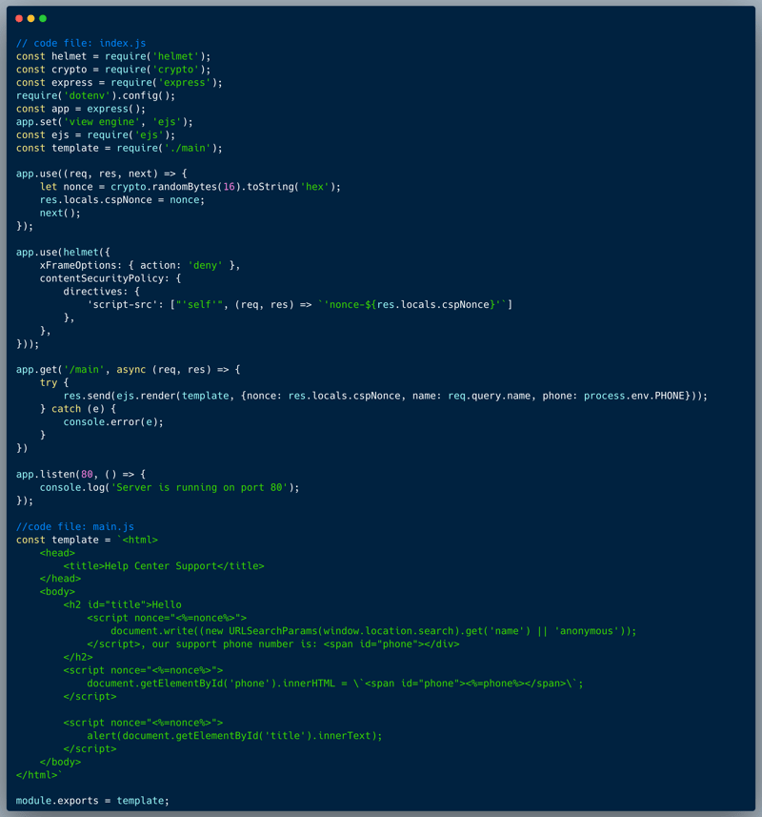Click the line requiring './main'
The width and height of the screenshot is (762, 817).
pyautogui.click(x=119, y=148)
